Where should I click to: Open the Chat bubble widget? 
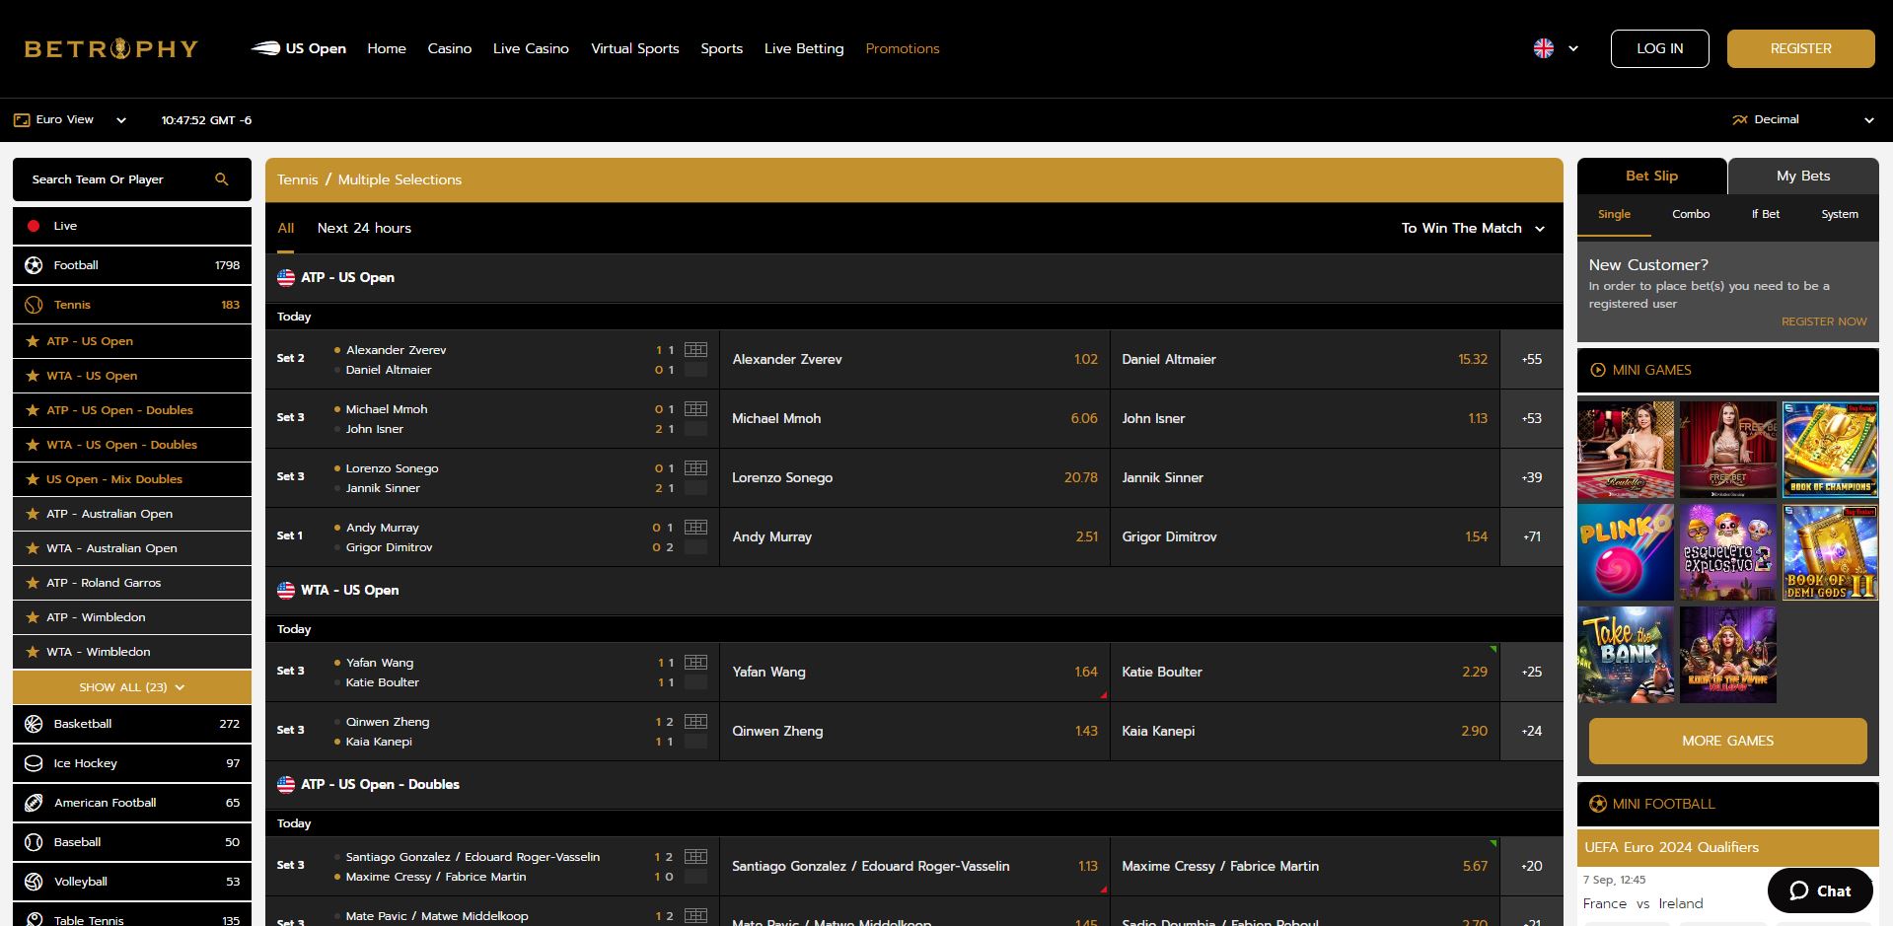(1820, 890)
